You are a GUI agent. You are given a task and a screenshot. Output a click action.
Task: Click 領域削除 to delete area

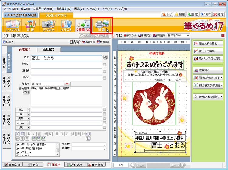click(159, 35)
